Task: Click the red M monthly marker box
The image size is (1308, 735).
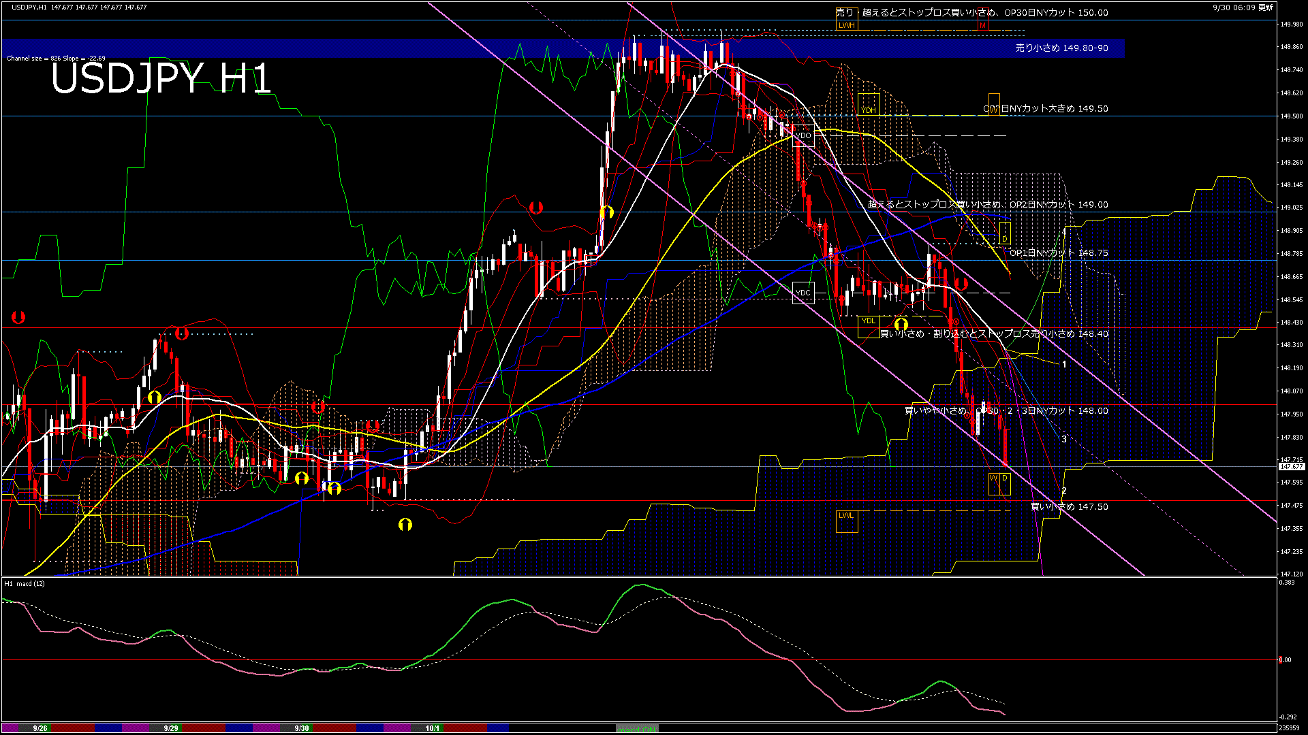Action: click(982, 25)
